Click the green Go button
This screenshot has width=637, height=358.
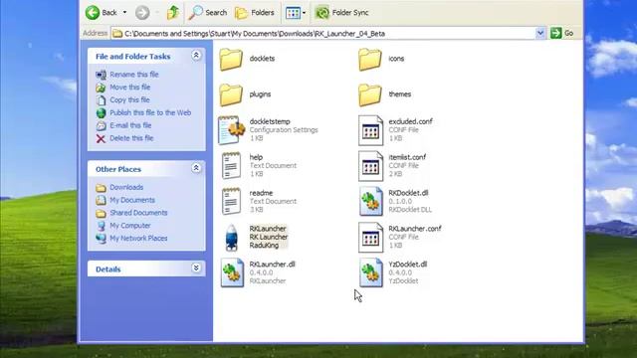tap(561, 33)
